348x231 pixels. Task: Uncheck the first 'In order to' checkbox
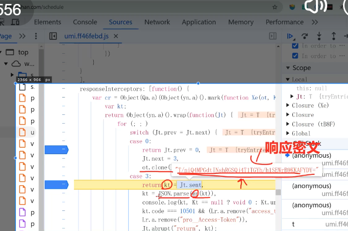[x=295, y=46]
